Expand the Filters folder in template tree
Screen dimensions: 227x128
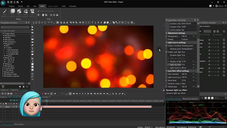tap(4, 38)
